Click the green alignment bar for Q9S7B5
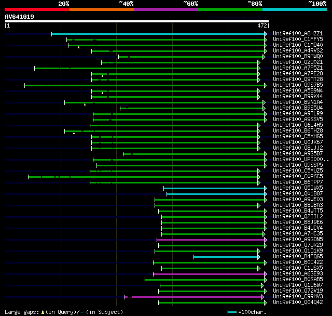Screen dimensions: 332x316 pos(144,85)
